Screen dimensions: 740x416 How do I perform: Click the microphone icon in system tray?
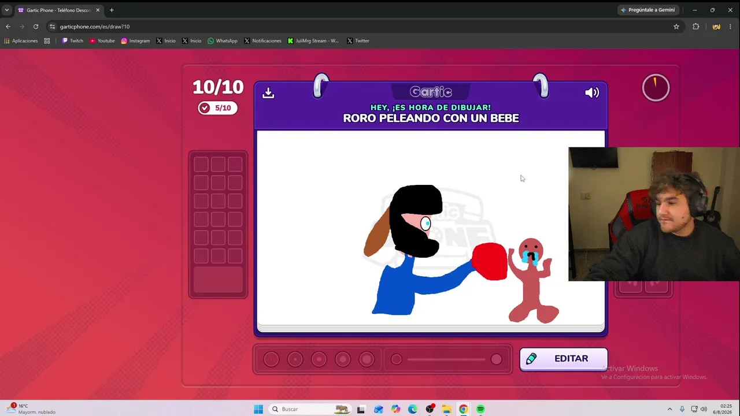pyautogui.click(x=682, y=409)
